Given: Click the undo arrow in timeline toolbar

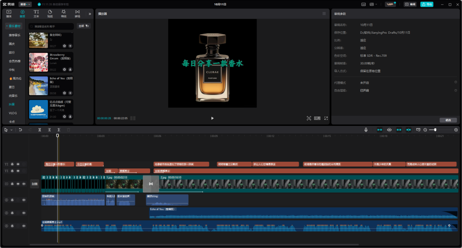Looking at the screenshot, I should [x=20, y=130].
